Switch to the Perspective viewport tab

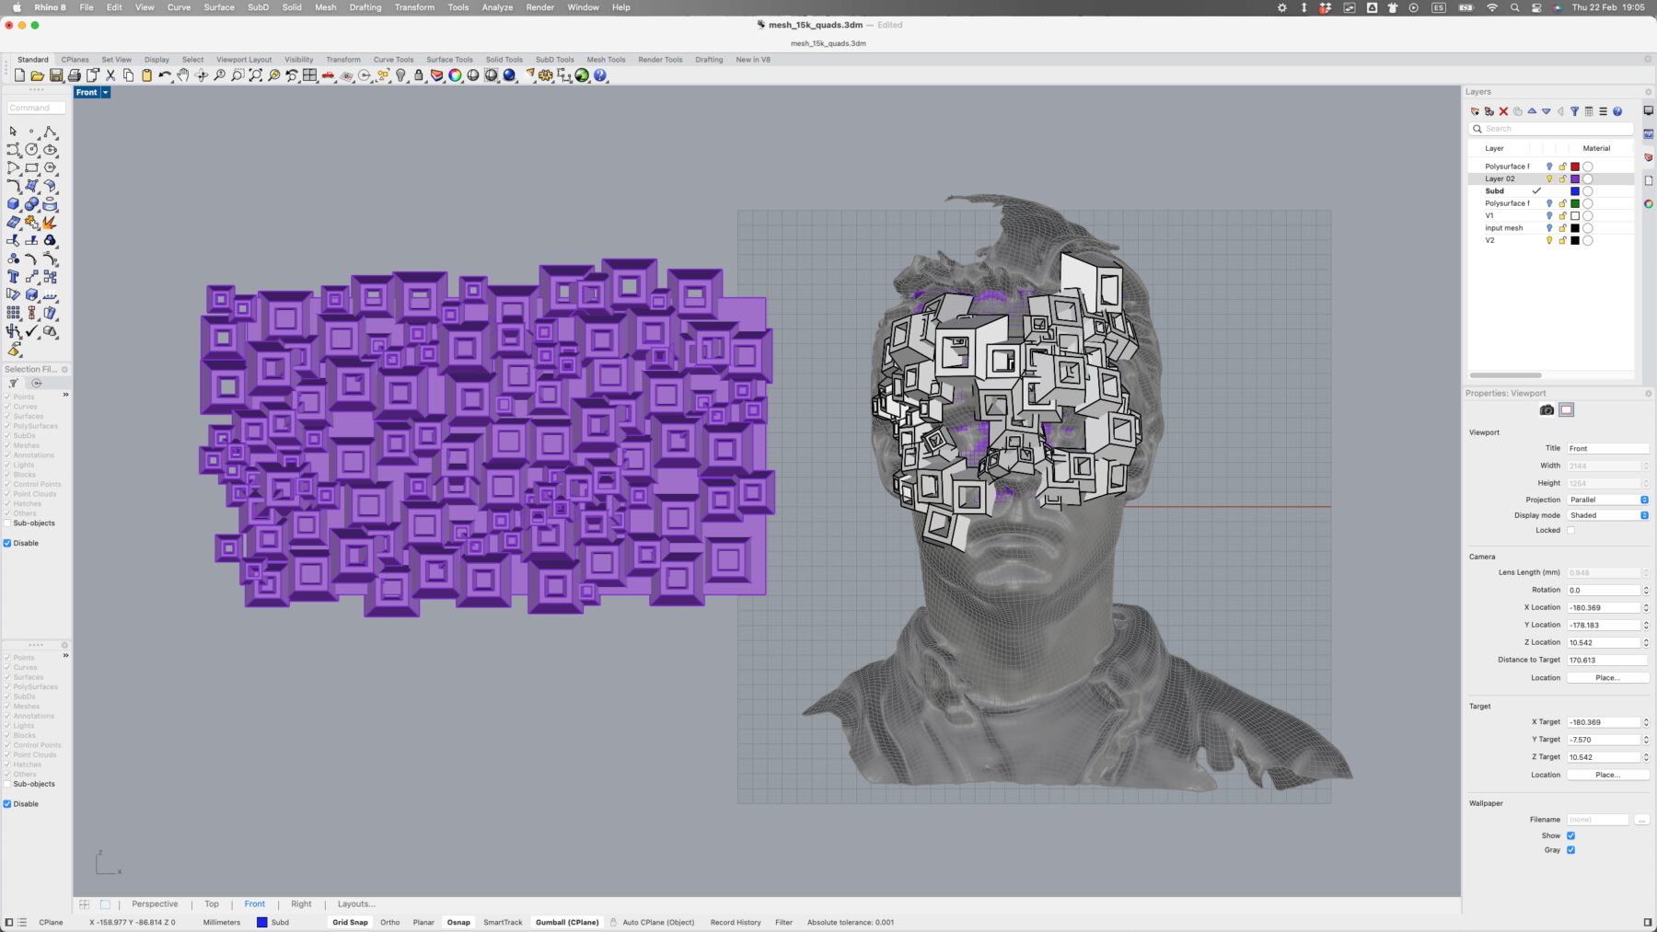pyautogui.click(x=155, y=903)
